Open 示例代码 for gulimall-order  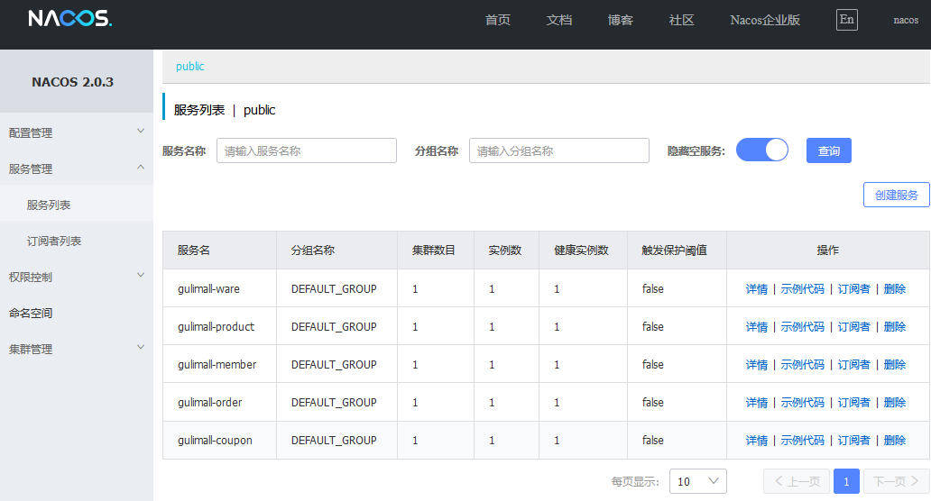802,403
